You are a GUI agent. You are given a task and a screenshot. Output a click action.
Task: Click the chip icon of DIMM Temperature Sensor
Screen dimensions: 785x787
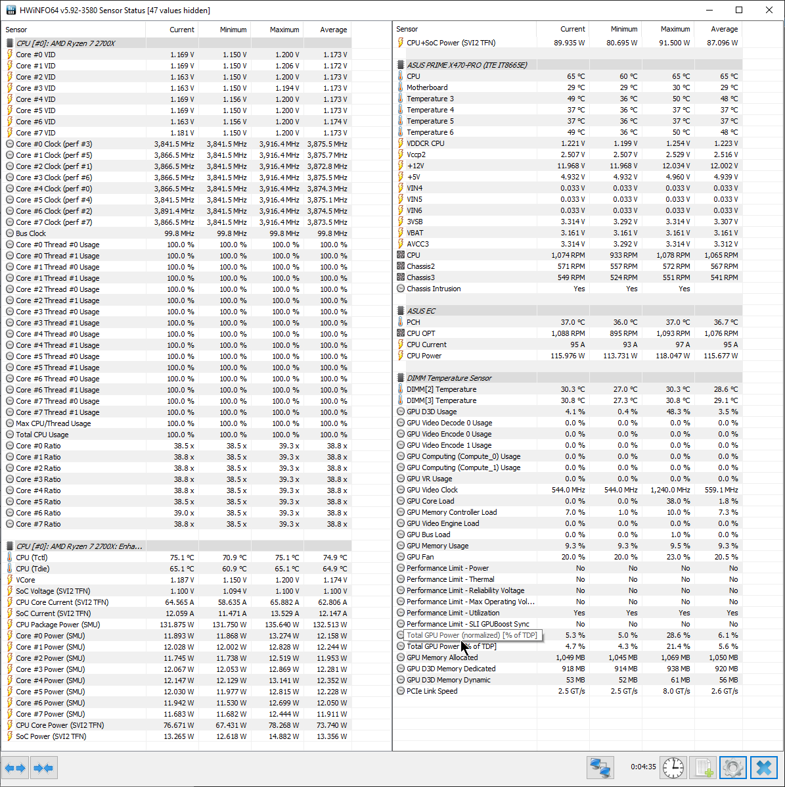tap(400, 378)
